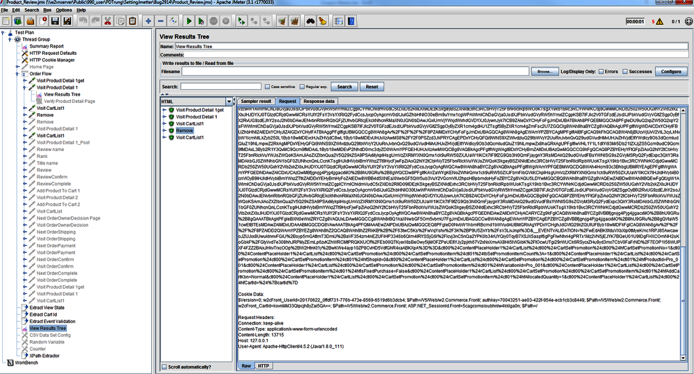Collapse the Thread Group tree node
The height and width of the screenshot is (374, 694).
(9, 39)
